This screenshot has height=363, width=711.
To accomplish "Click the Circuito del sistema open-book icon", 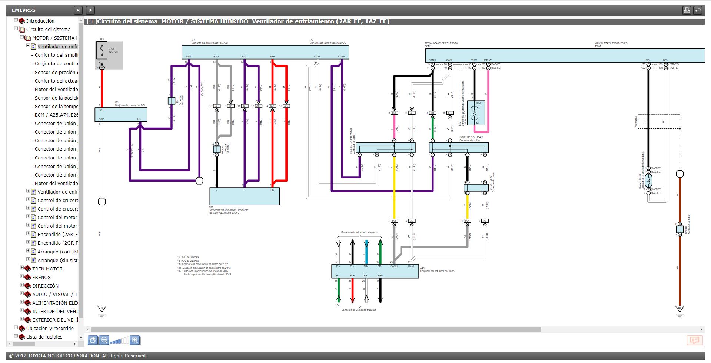I will 22,30.
